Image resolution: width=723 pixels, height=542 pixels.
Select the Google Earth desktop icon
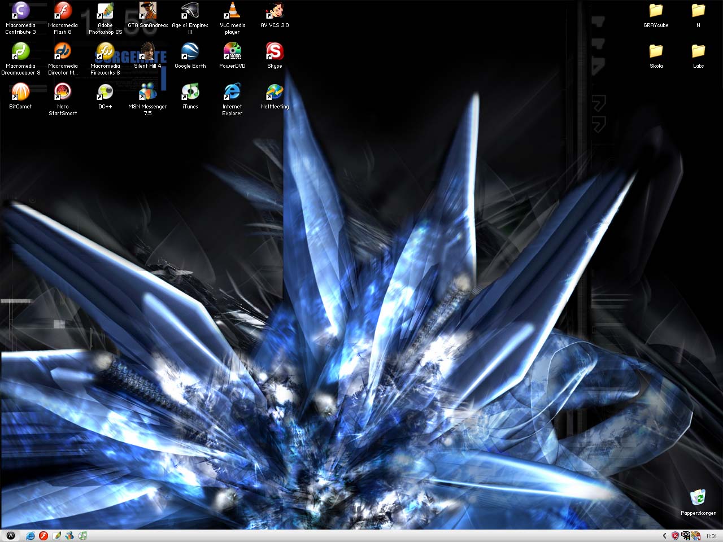point(190,56)
